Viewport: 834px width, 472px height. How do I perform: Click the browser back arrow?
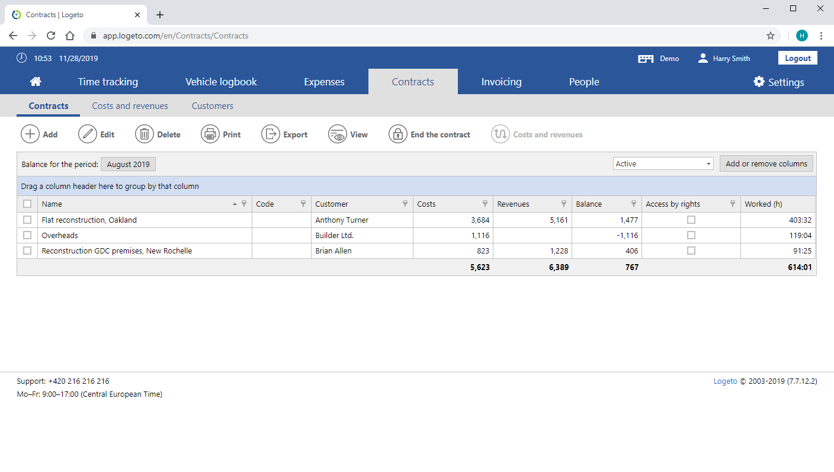tap(13, 36)
